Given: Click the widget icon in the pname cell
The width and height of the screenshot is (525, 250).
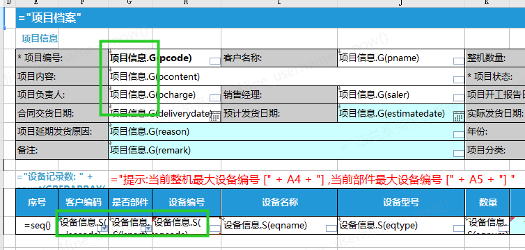Looking at the screenshot, I should click(x=459, y=61).
